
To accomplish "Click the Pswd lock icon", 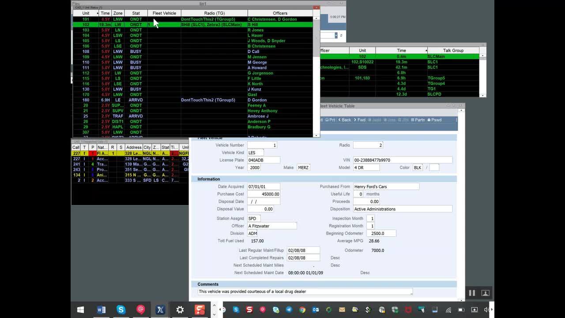I will (434, 120).
